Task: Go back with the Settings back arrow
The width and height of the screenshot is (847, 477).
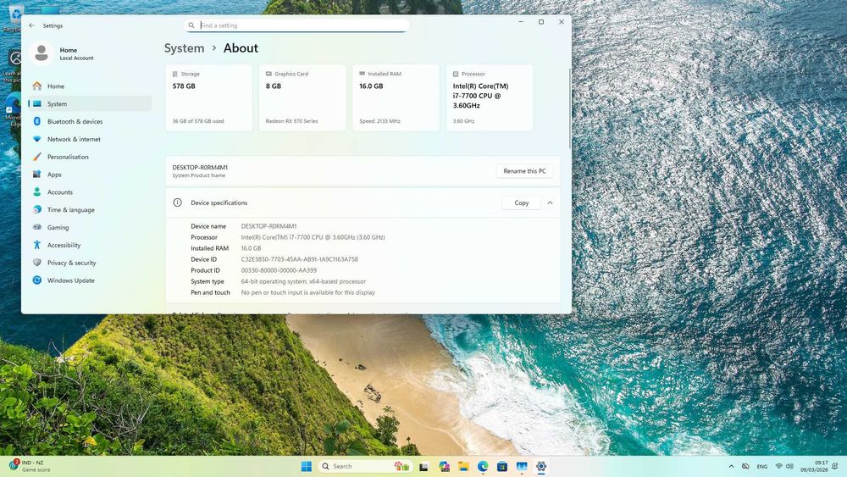Action: pyautogui.click(x=31, y=25)
